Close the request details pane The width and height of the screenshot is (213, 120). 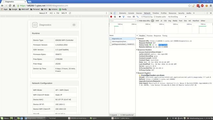(137, 36)
